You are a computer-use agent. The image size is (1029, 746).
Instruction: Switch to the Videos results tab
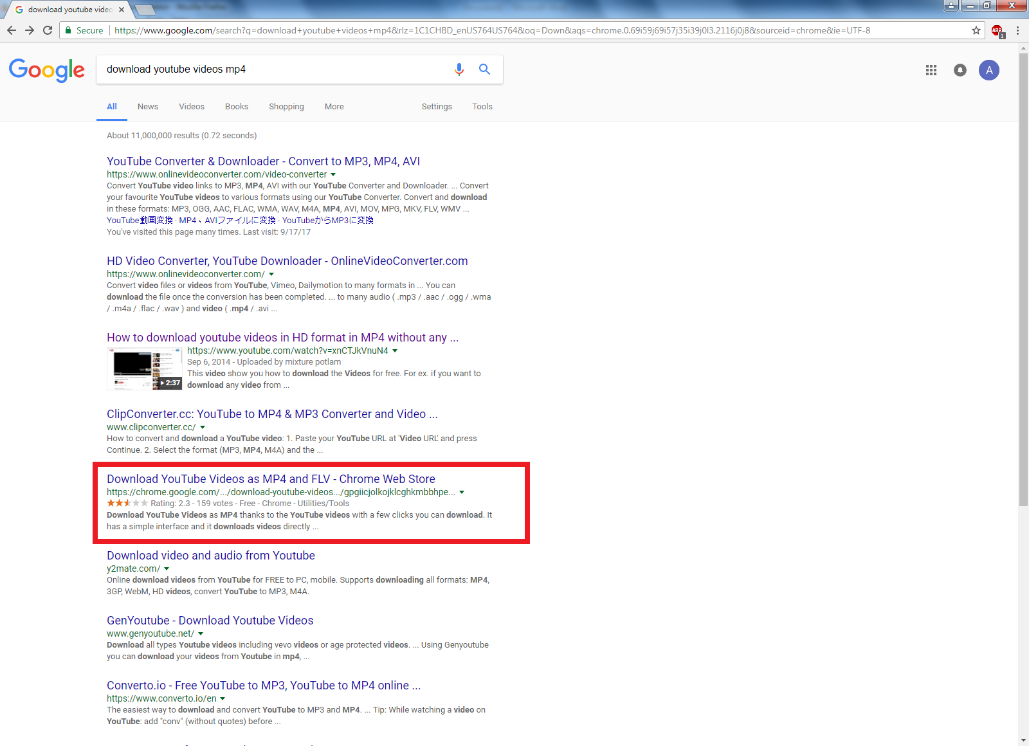click(x=192, y=107)
